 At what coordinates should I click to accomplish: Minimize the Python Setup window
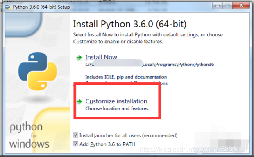click(x=218, y=6)
